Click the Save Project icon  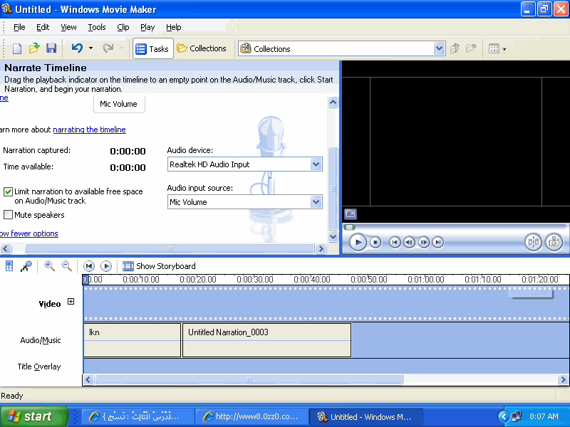(51, 48)
